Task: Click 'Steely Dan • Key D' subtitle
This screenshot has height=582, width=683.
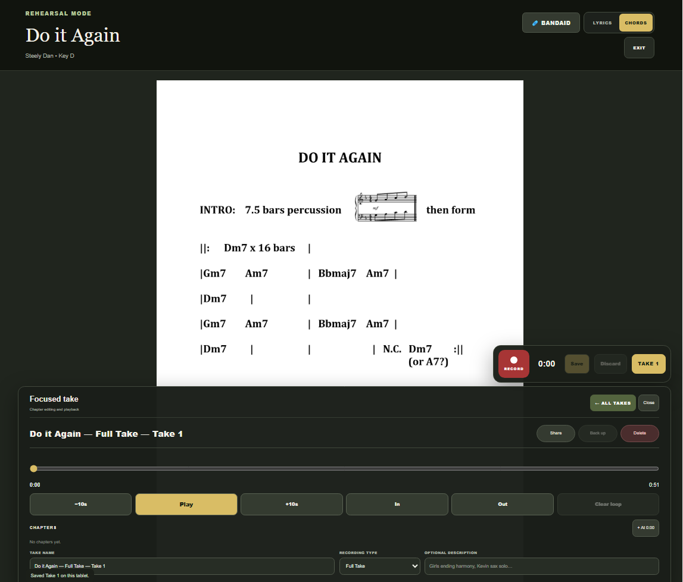Action: 49,56
